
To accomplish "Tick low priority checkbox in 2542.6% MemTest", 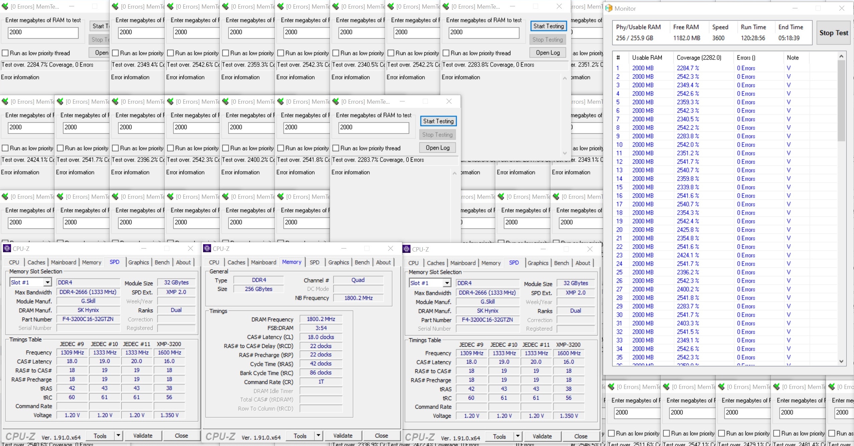I will [170, 53].
